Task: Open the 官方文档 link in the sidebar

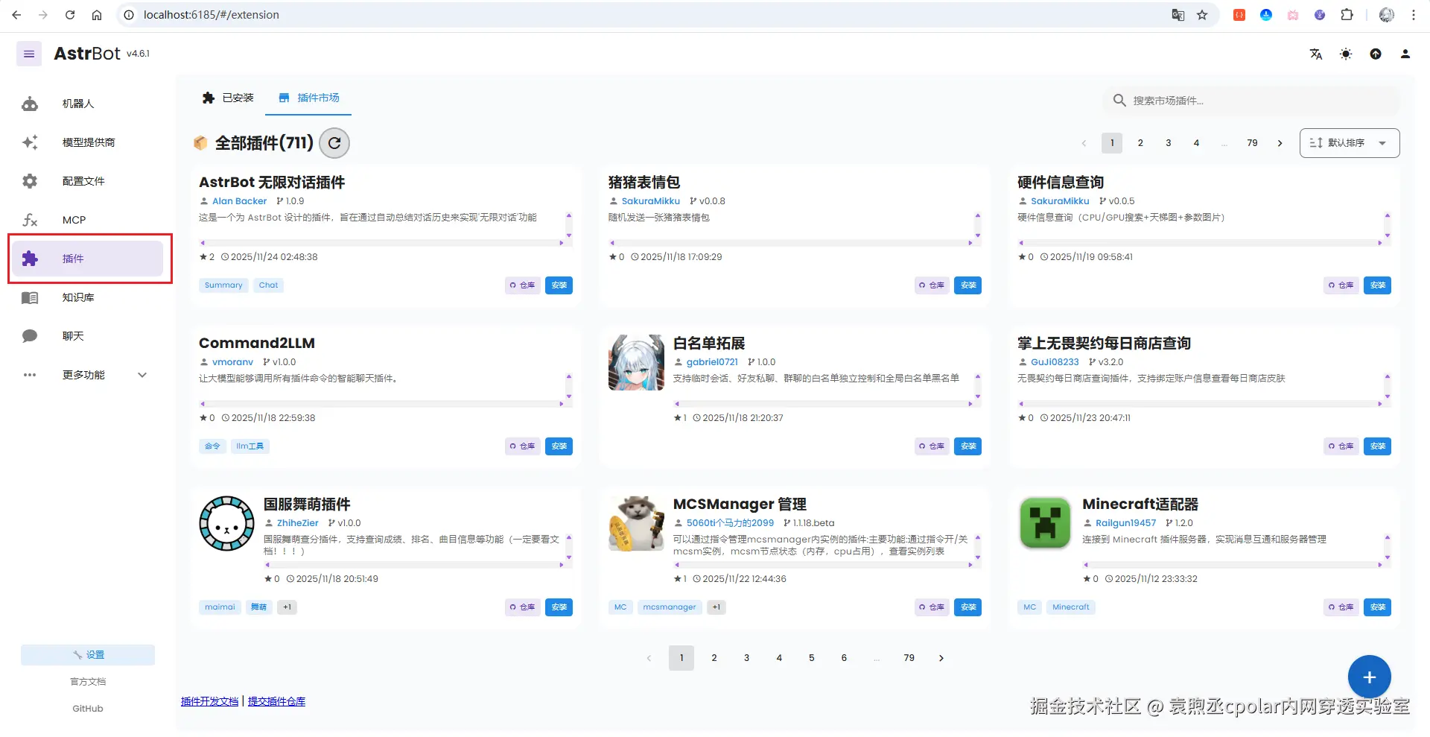Action: point(88,682)
